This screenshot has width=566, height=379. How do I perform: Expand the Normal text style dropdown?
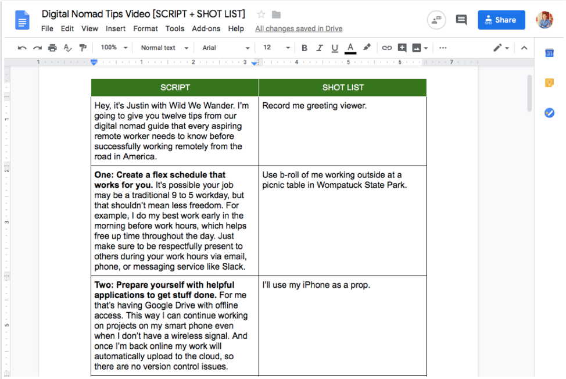tap(164, 48)
